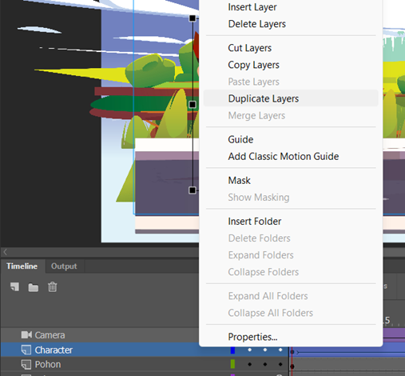Viewport: 405px width, 376px height.
Task: Click the Camera layer's camera icon
Action: pos(26,335)
